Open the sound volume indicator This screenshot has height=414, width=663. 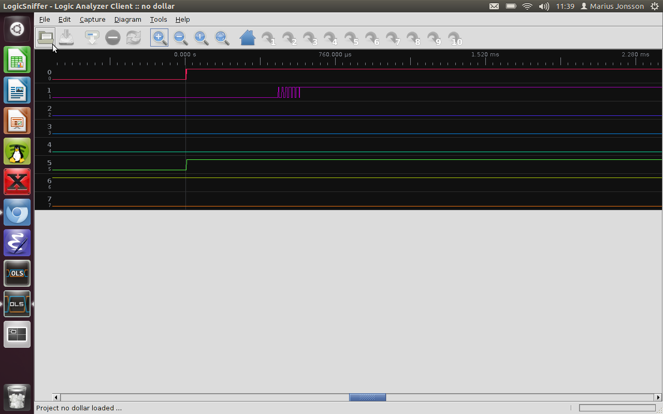[x=544, y=6]
